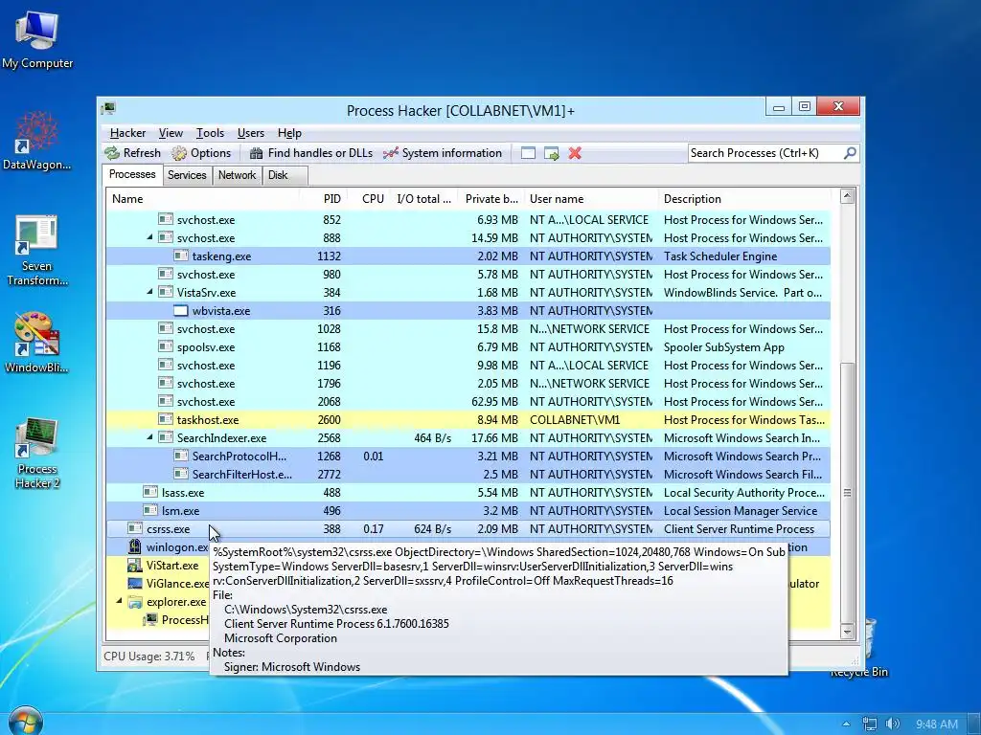Open the DataWagon desktop shortcut
Screen dimensions: 981x735
pos(37,140)
